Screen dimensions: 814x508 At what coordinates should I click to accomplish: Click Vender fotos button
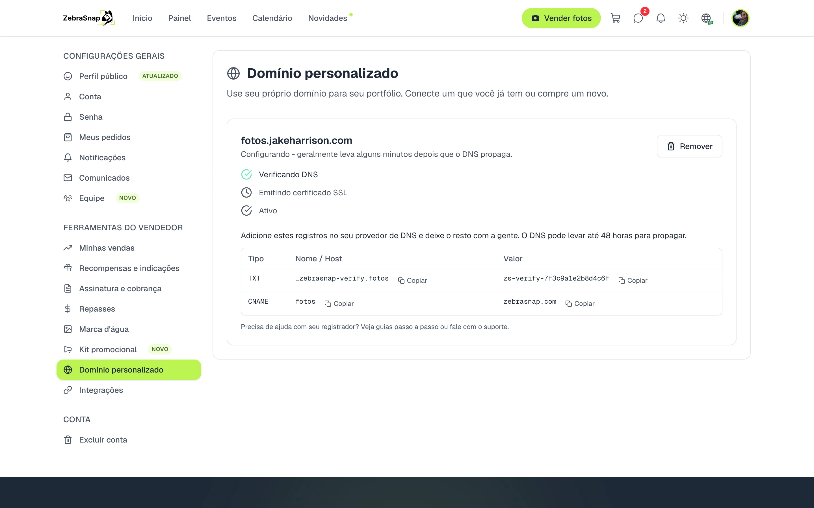561,18
